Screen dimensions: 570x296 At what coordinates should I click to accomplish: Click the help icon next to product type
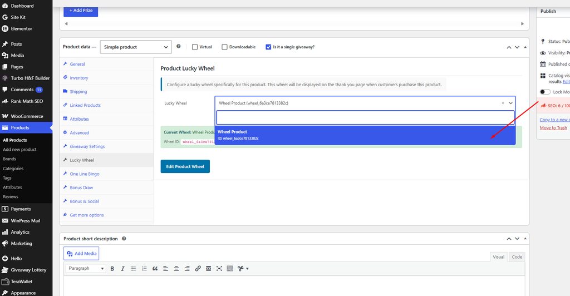point(179,47)
